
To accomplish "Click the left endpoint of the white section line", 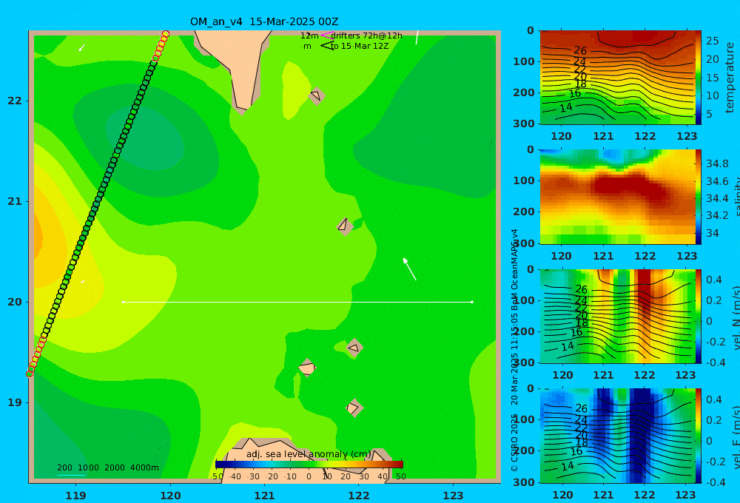I will coord(123,302).
